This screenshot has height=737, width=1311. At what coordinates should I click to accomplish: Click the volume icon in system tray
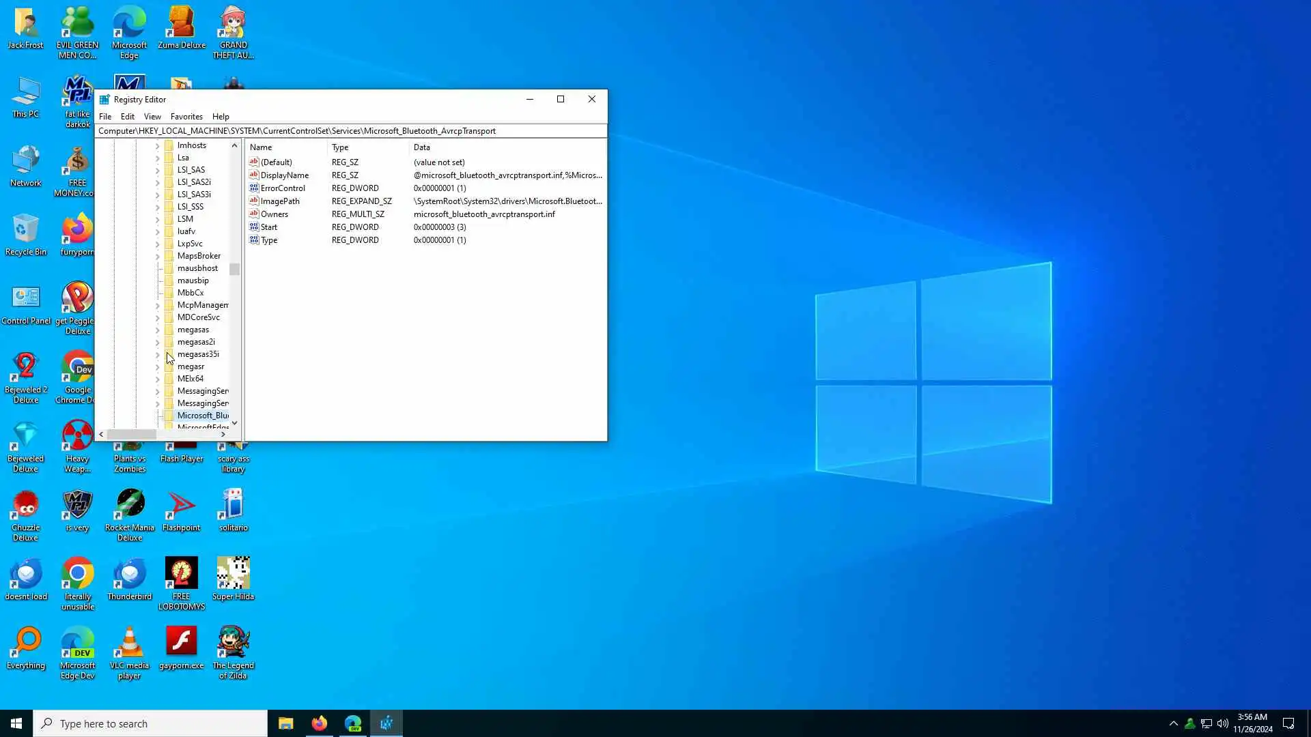click(x=1223, y=723)
